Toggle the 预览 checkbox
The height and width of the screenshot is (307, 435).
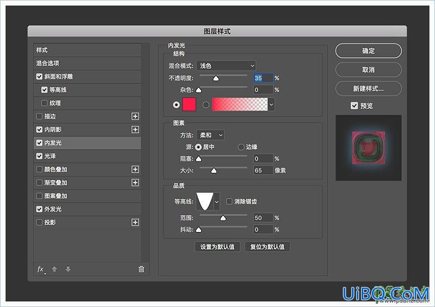click(355, 105)
